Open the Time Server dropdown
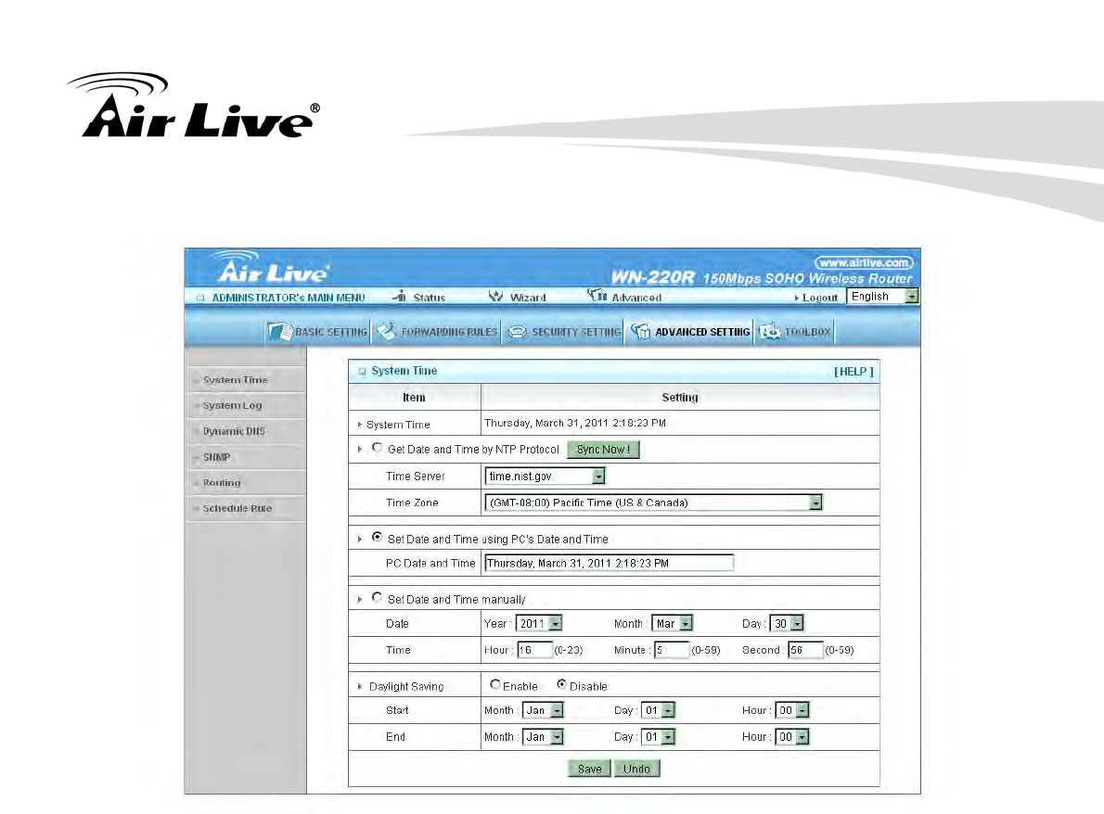 pos(545,477)
